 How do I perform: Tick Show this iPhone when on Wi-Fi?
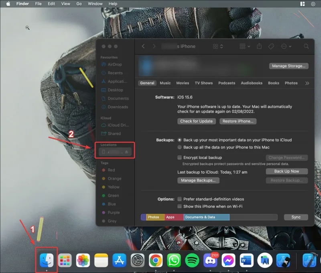179,206
